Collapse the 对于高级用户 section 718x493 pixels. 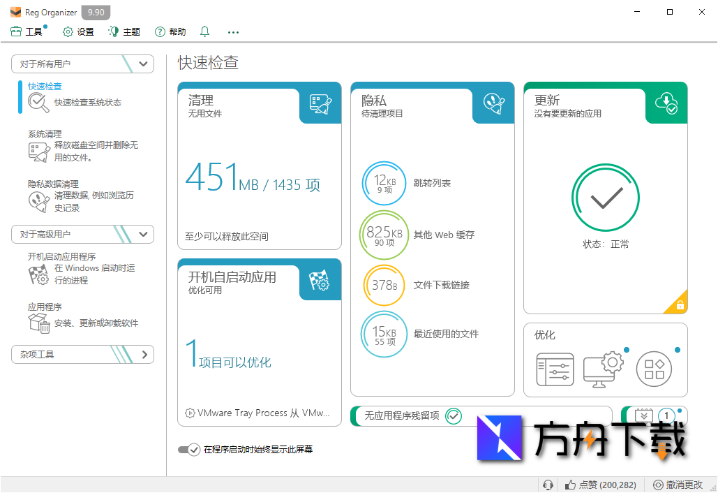142,234
